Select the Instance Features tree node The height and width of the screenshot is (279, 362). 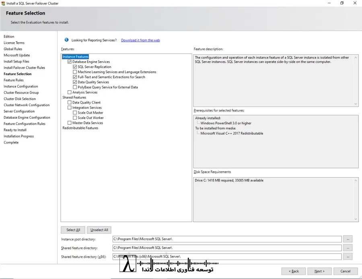click(75, 57)
